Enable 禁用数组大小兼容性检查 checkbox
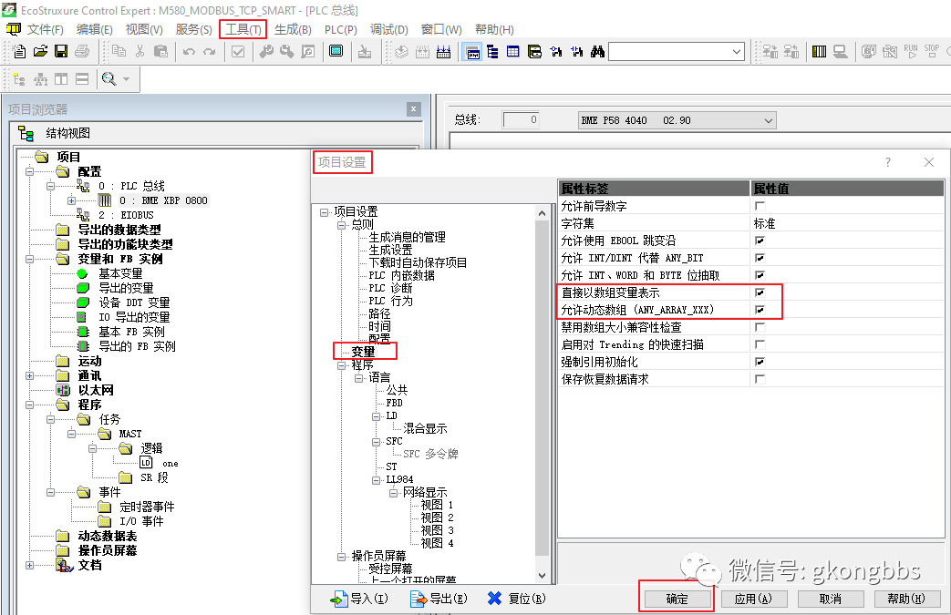Screen dimensions: 951x615 coord(760,327)
